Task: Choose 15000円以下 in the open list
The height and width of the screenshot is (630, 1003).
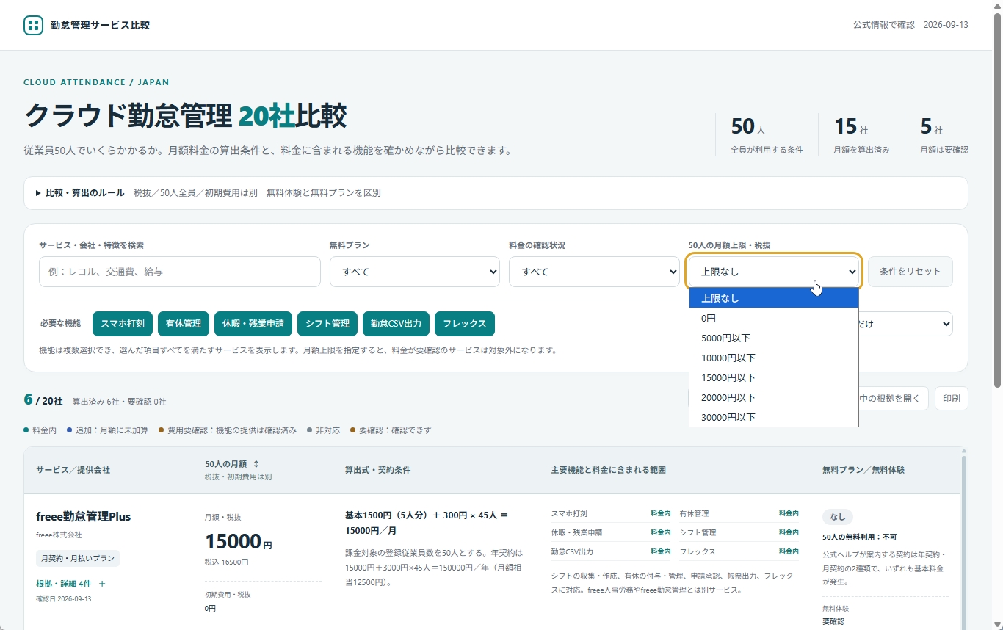Action: pyautogui.click(x=774, y=377)
